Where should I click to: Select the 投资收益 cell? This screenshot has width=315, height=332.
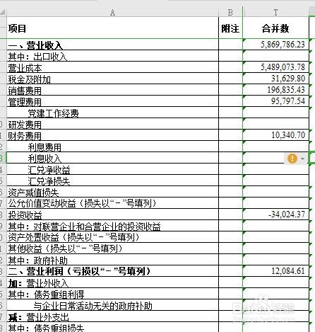[113, 214]
